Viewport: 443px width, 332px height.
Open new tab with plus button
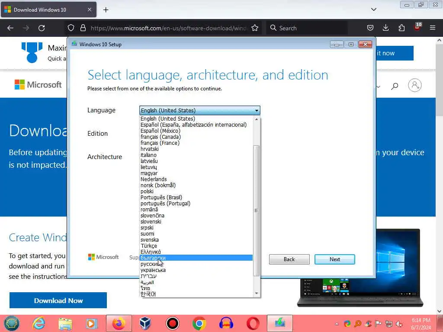click(x=106, y=10)
